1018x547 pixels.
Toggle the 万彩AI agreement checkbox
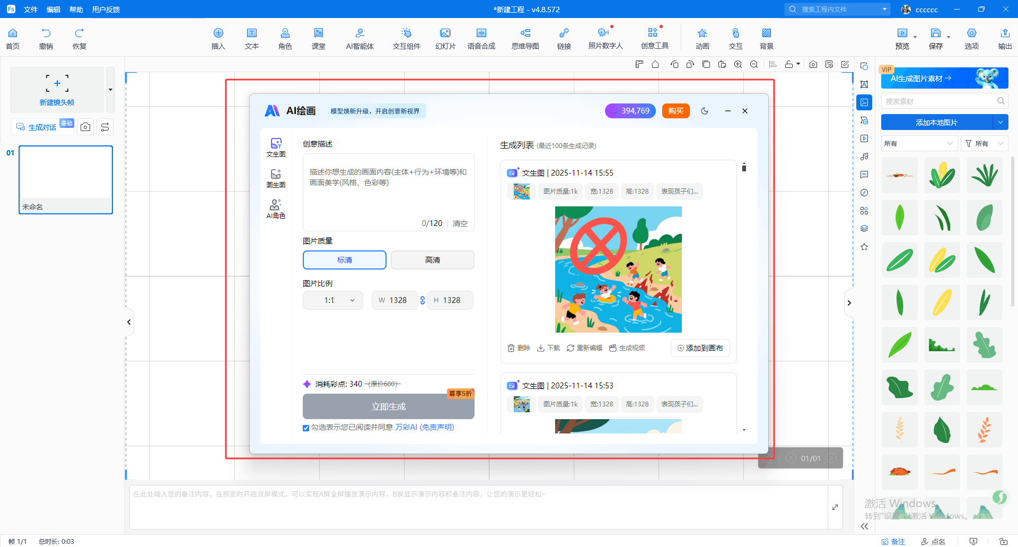(306, 428)
